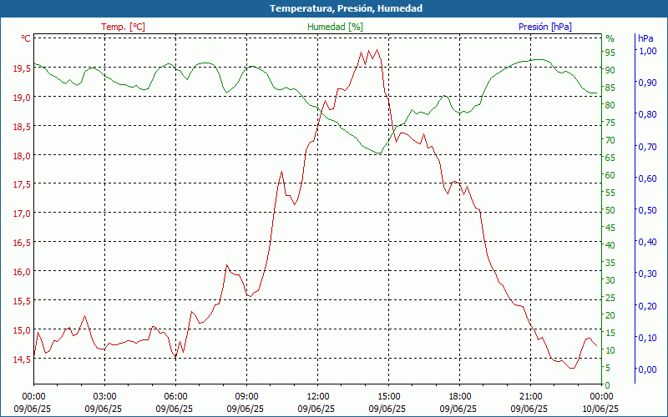Click the '50' humidity axis value
Image resolution: width=668 pixels, height=417 pixels.
pos(610,210)
